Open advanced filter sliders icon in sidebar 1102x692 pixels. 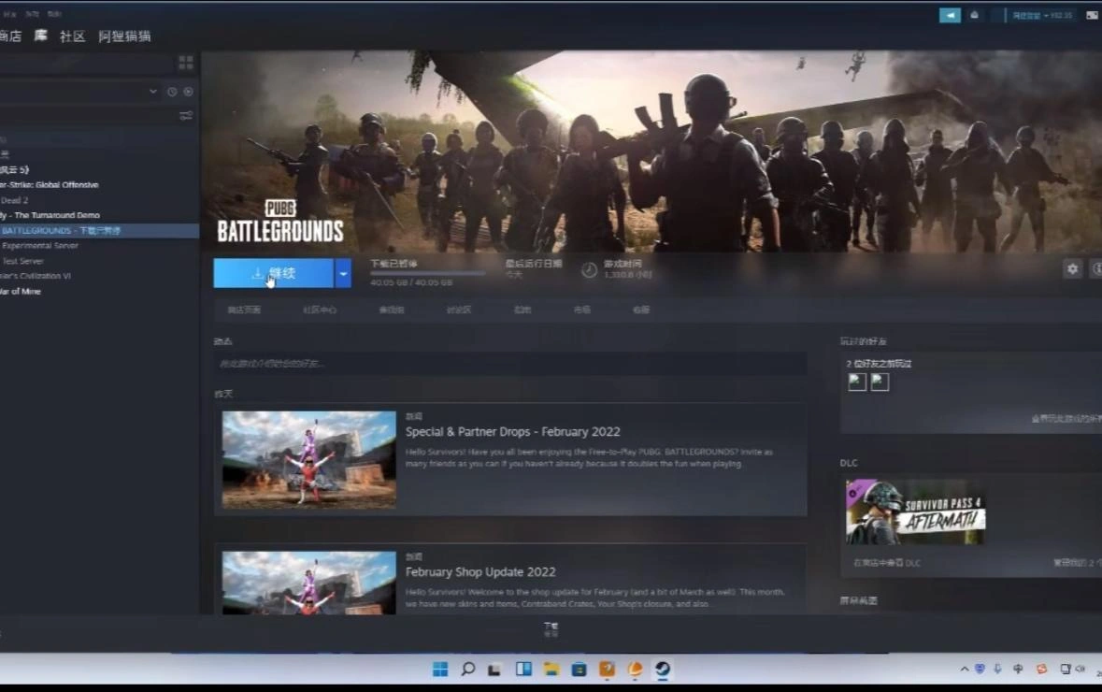(x=186, y=115)
